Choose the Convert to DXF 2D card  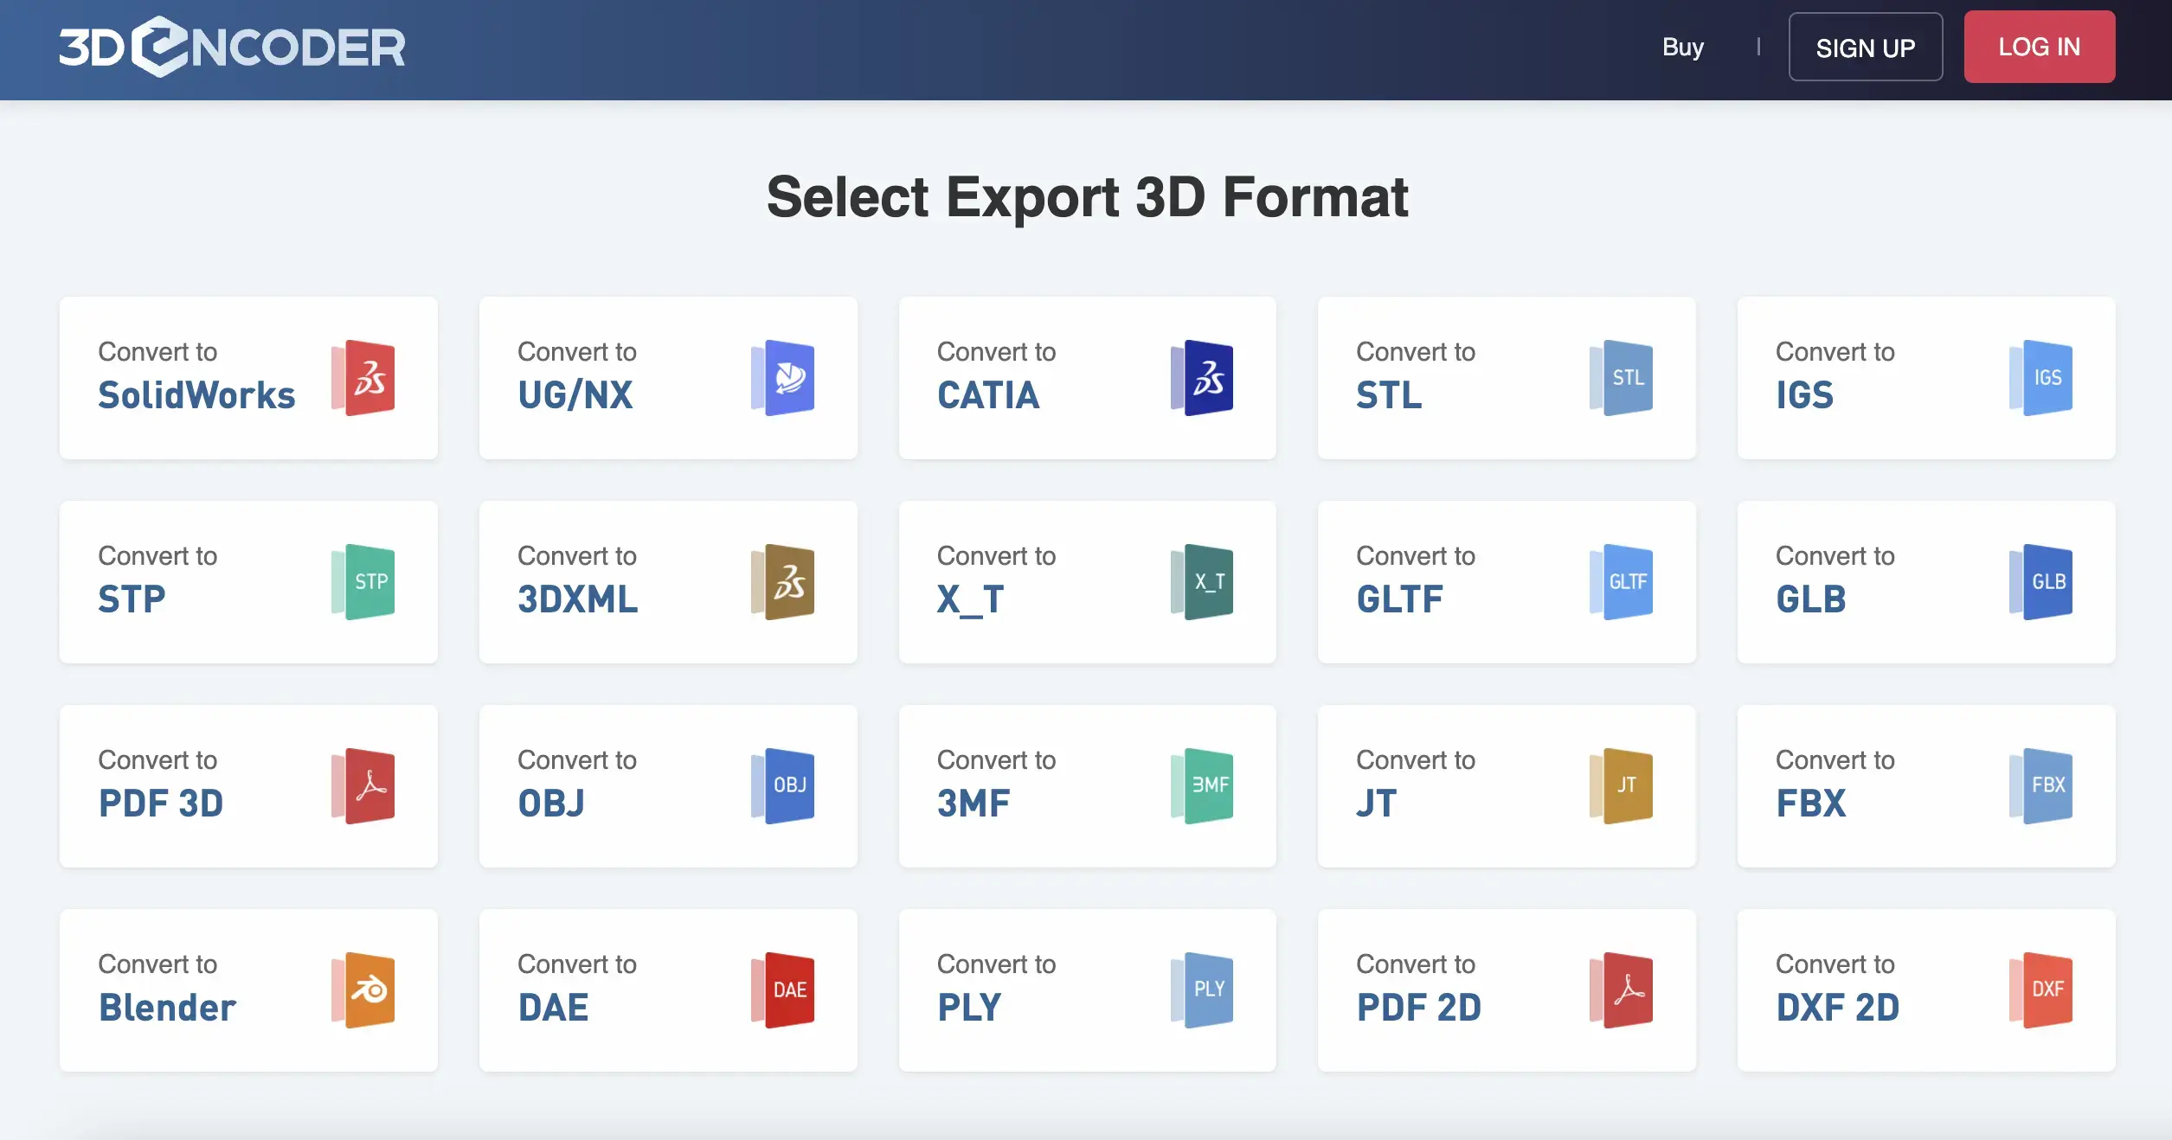tap(1925, 989)
